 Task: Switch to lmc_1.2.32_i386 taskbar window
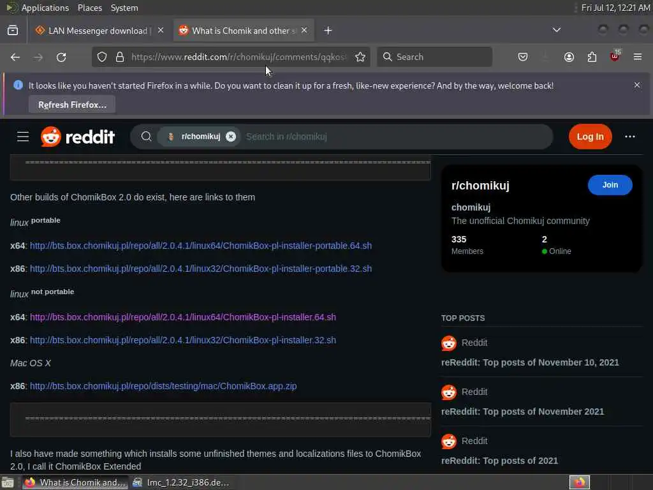pos(180,482)
